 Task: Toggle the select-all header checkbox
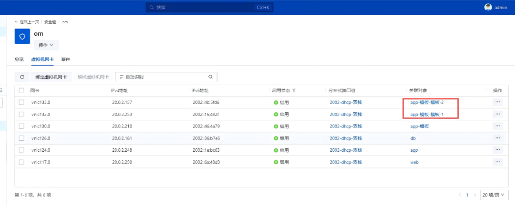(x=21, y=90)
